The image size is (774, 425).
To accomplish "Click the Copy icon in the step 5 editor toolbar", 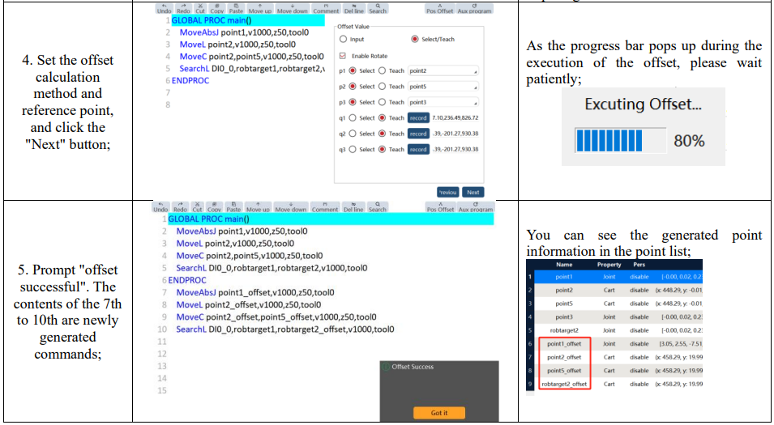I will 214,207.
